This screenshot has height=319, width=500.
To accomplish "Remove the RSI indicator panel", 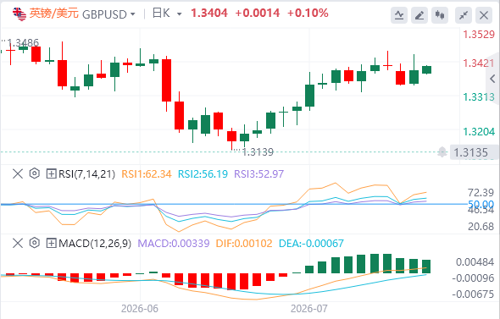I will tap(18, 173).
